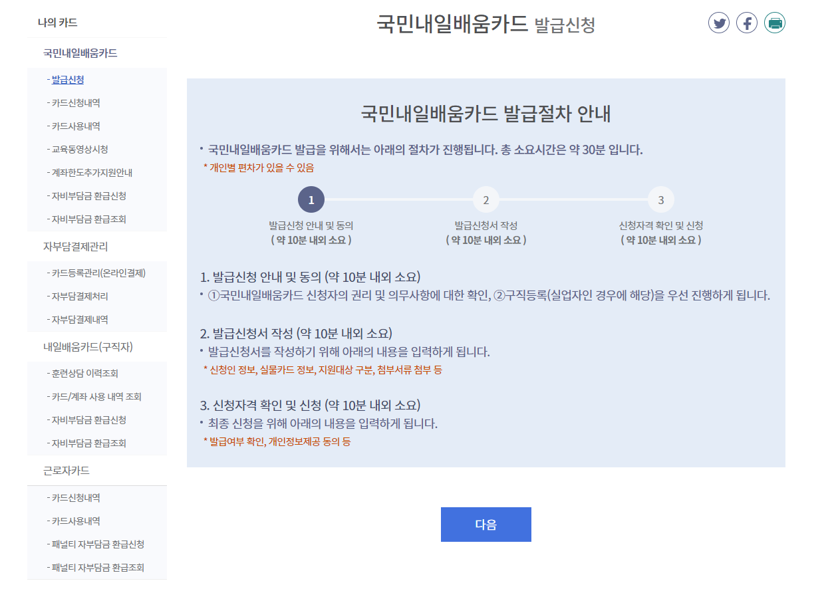The width and height of the screenshot is (832, 589).
Task: Go to 패널티 자부담금 환급신청
Action: 98,544
